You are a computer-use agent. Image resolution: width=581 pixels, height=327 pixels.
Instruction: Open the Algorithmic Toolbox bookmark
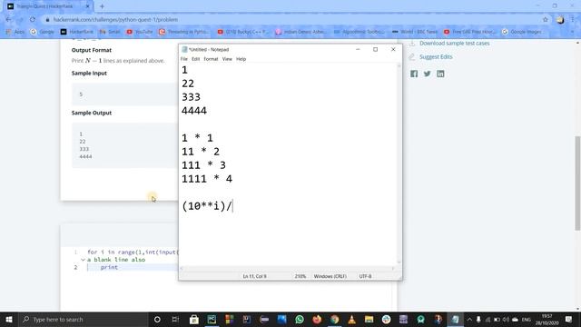click(x=359, y=32)
